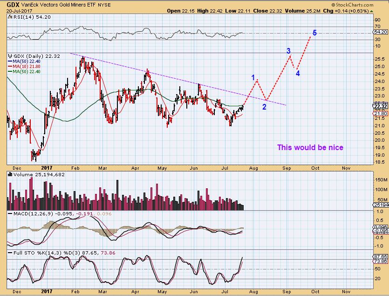
Task: Select the red MA(10) 21.80 legend entry
Action: coord(22,66)
